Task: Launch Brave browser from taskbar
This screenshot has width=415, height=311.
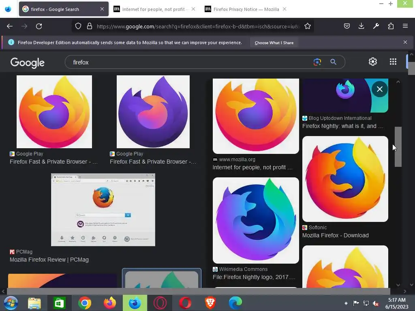Action: coord(210,303)
